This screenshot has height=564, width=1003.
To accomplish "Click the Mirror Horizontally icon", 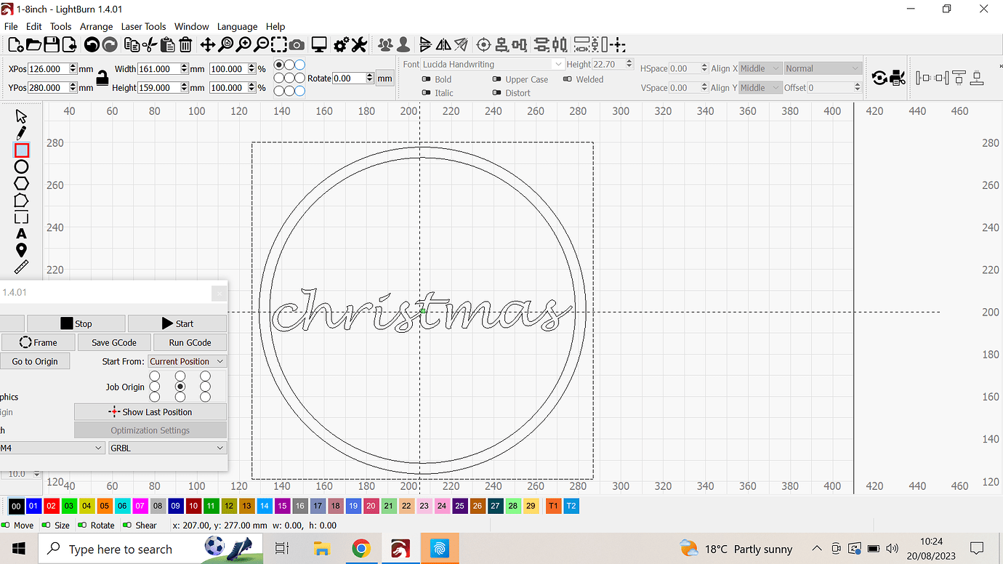I will tap(442, 44).
